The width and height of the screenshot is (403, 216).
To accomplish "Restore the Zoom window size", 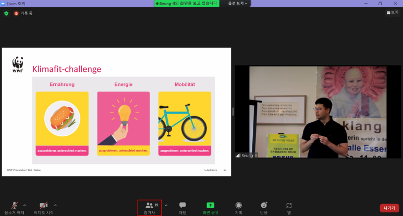I will click(x=381, y=3).
